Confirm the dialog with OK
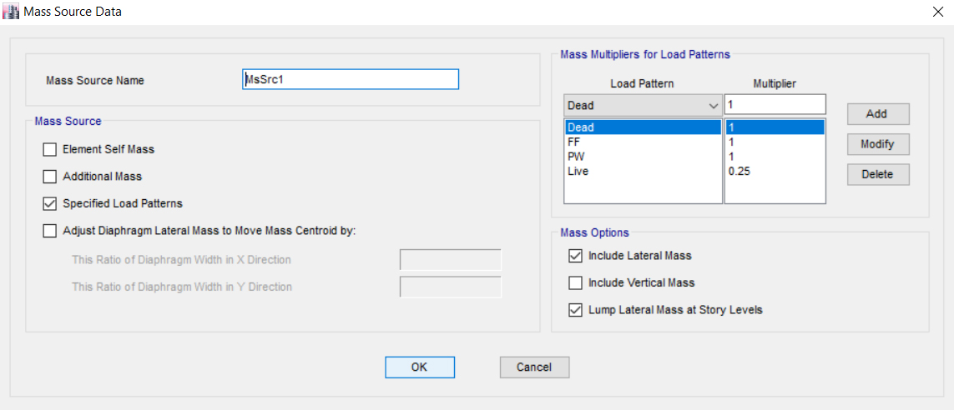Image resolution: width=954 pixels, height=410 pixels. coord(419,367)
